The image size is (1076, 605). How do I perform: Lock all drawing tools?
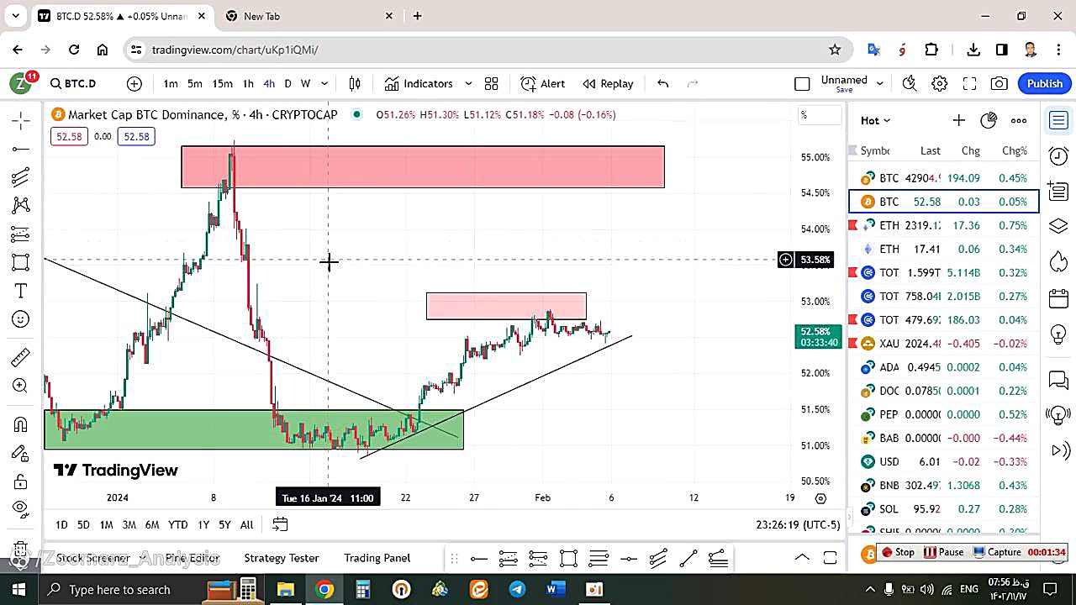tap(21, 481)
